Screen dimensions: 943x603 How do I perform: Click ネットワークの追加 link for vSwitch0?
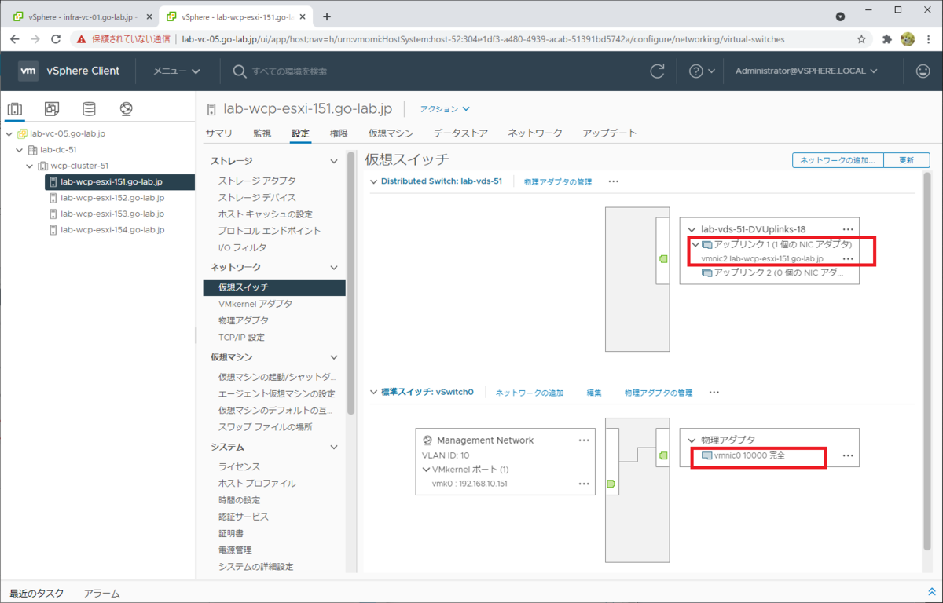click(x=530, y=392)
